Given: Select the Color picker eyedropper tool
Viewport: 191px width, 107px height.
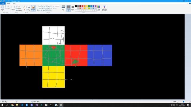Looking at the screenshot, I should 27,10.
